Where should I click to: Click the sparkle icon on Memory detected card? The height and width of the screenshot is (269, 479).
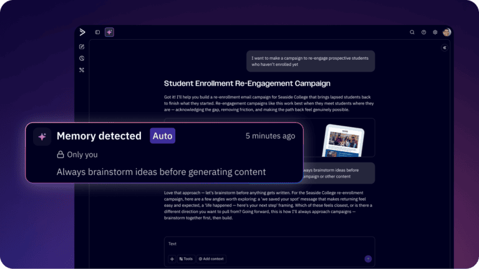tap(42, 136)
